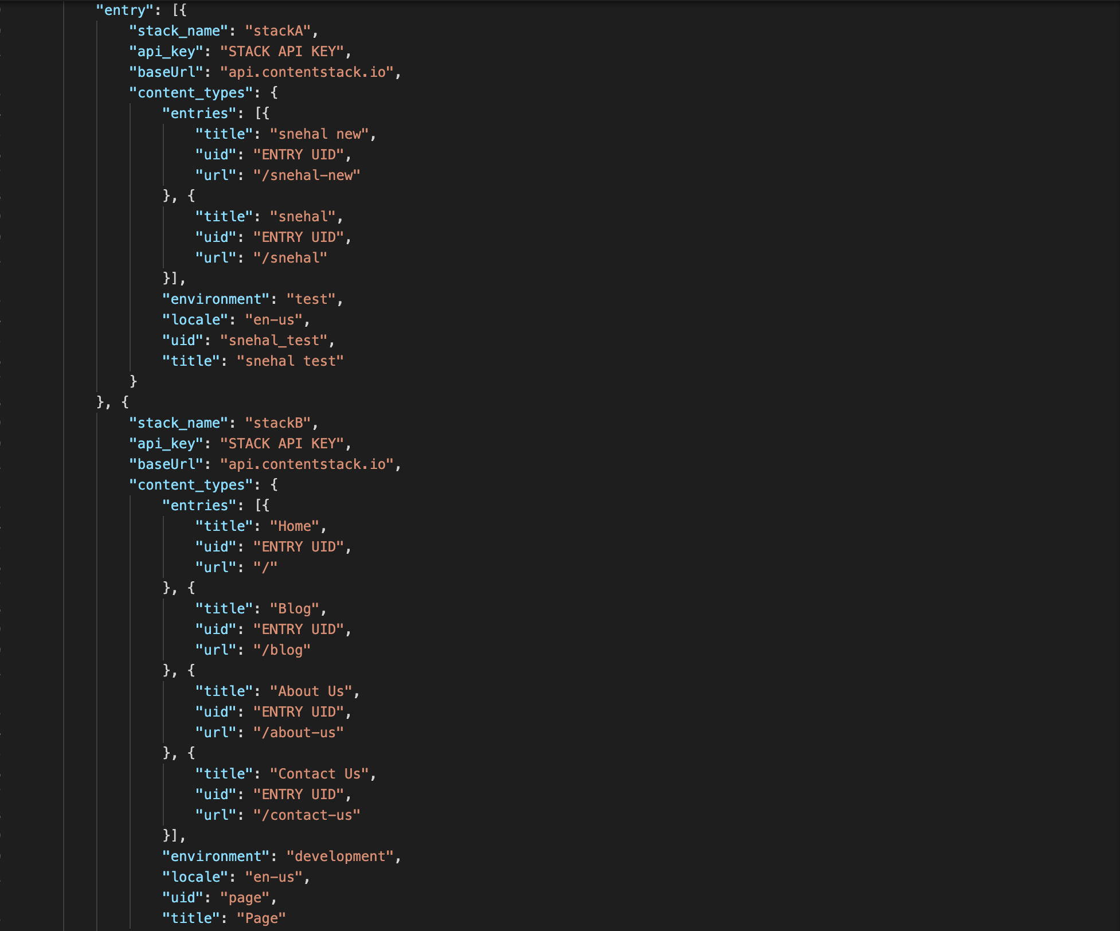Click the "entry" key at the top
1120x931 pixels.
(x=126, y=10)
